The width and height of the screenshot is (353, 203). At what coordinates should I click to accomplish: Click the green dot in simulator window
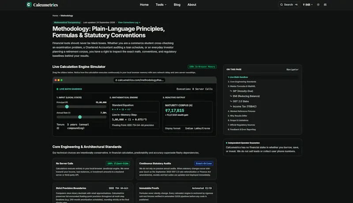click(61, 80)
